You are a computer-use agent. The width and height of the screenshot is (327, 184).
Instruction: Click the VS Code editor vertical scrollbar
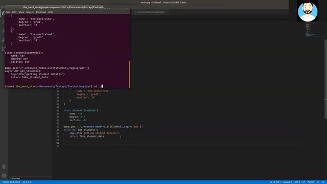tap(325, 79)
